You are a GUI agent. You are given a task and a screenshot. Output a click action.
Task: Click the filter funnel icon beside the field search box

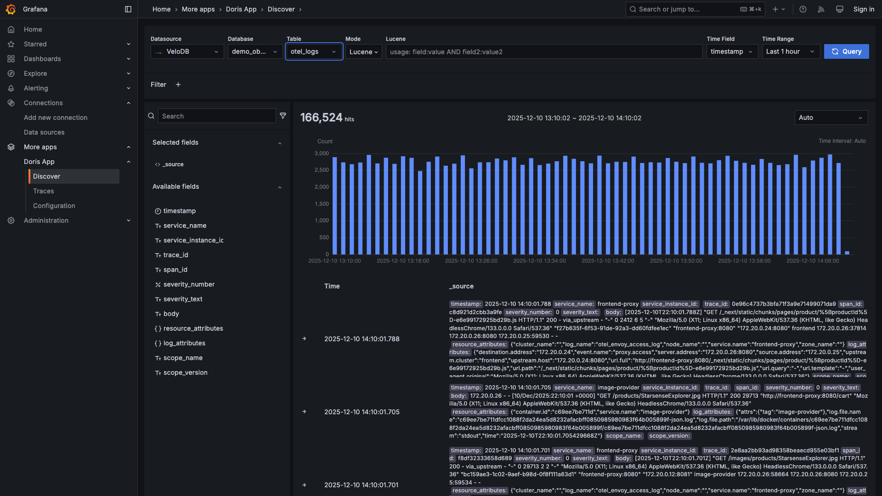click(283, 116)
